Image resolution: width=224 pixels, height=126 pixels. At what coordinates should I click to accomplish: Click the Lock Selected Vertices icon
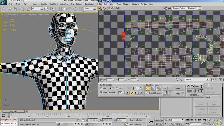point(177,80)
